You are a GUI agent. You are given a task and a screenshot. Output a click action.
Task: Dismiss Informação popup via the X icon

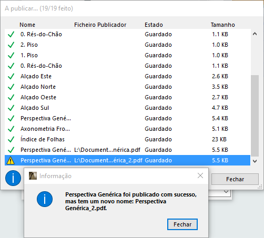tap(200, 175)
